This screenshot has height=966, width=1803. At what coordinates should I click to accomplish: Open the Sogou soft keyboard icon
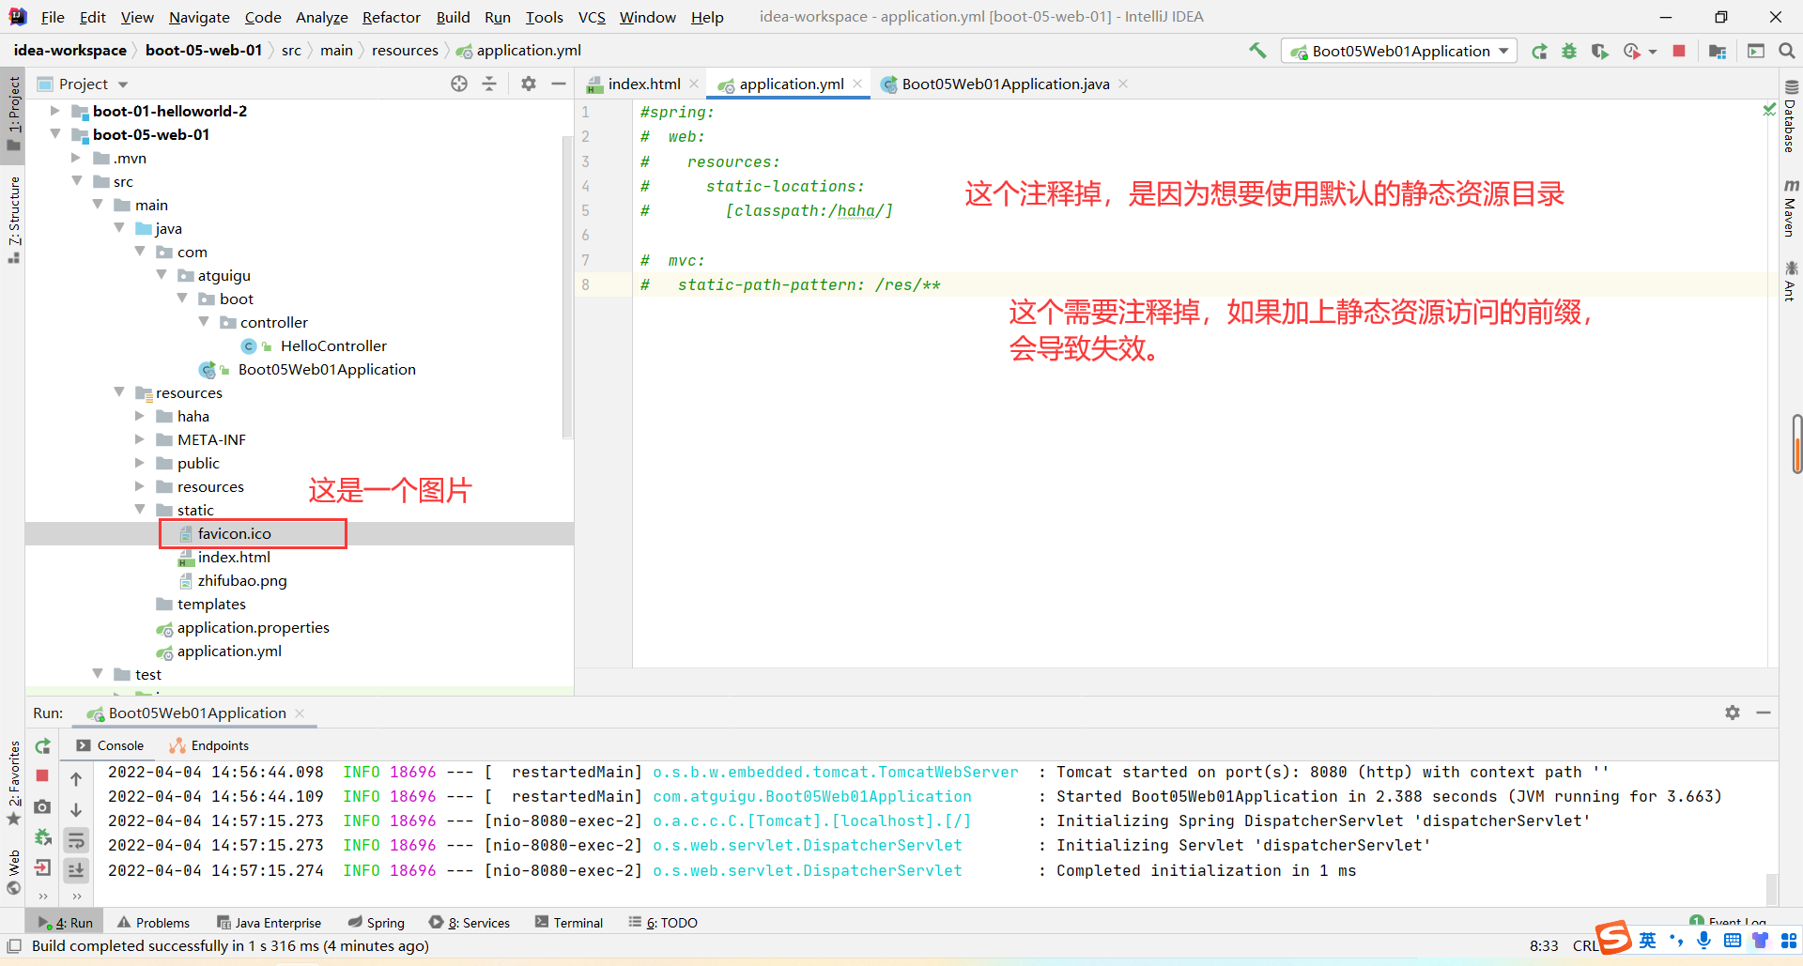point(1733,940)
